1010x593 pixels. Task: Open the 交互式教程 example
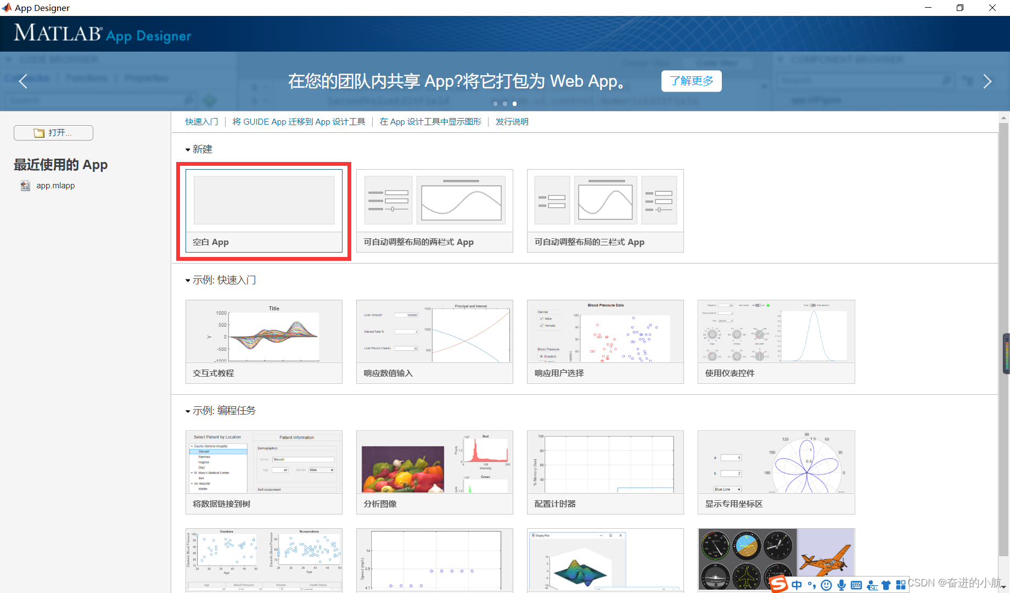[x=264, y=342]
